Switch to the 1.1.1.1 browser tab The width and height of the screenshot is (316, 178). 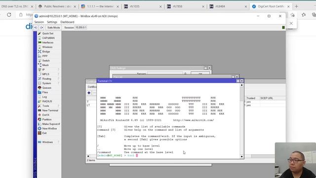coord(100,6)
